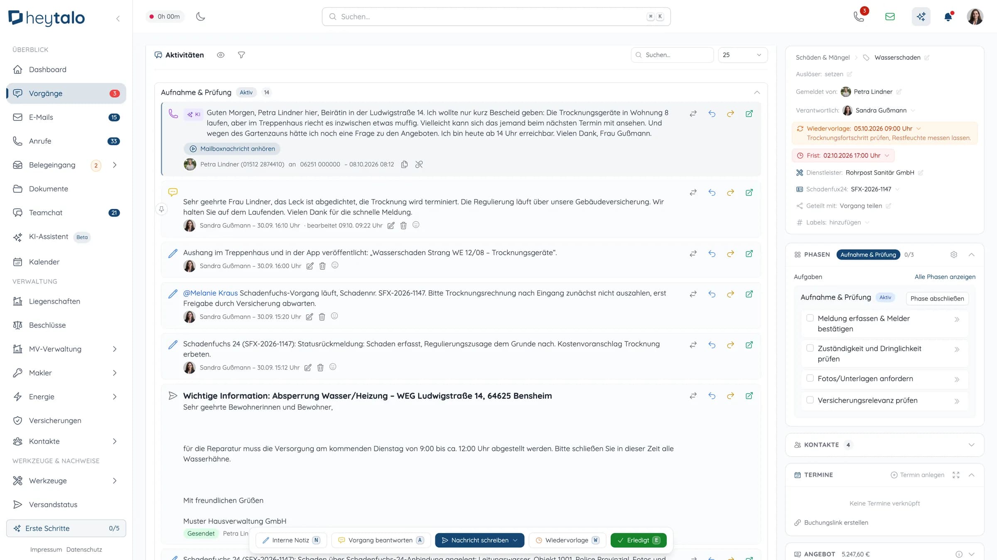This screenshot has height=560, width=997.
Task: Collapse the sidebar with the chevron
Action: pyautogui.click(x=118, y=18)
